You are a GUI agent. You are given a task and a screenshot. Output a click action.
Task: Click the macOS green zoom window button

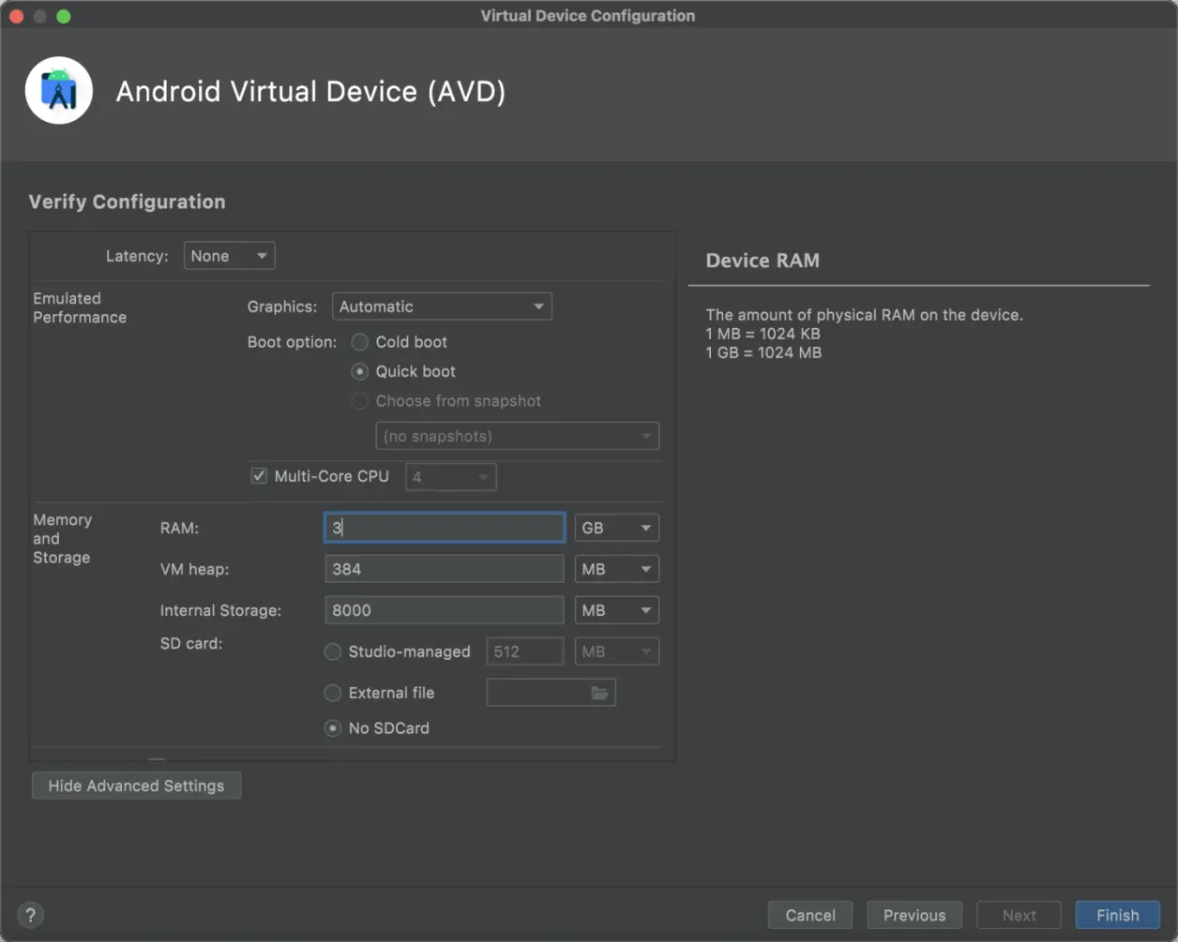(x=64, y=16)
